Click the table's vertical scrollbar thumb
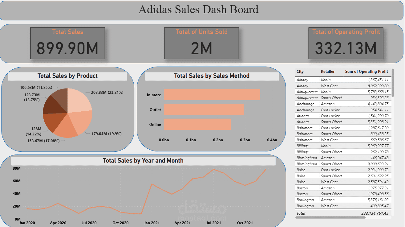 (x=393, y=83)
